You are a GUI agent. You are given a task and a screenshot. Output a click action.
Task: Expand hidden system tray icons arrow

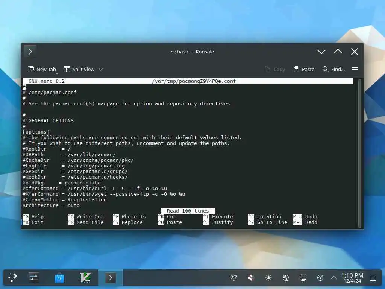(x=334, y=278)
